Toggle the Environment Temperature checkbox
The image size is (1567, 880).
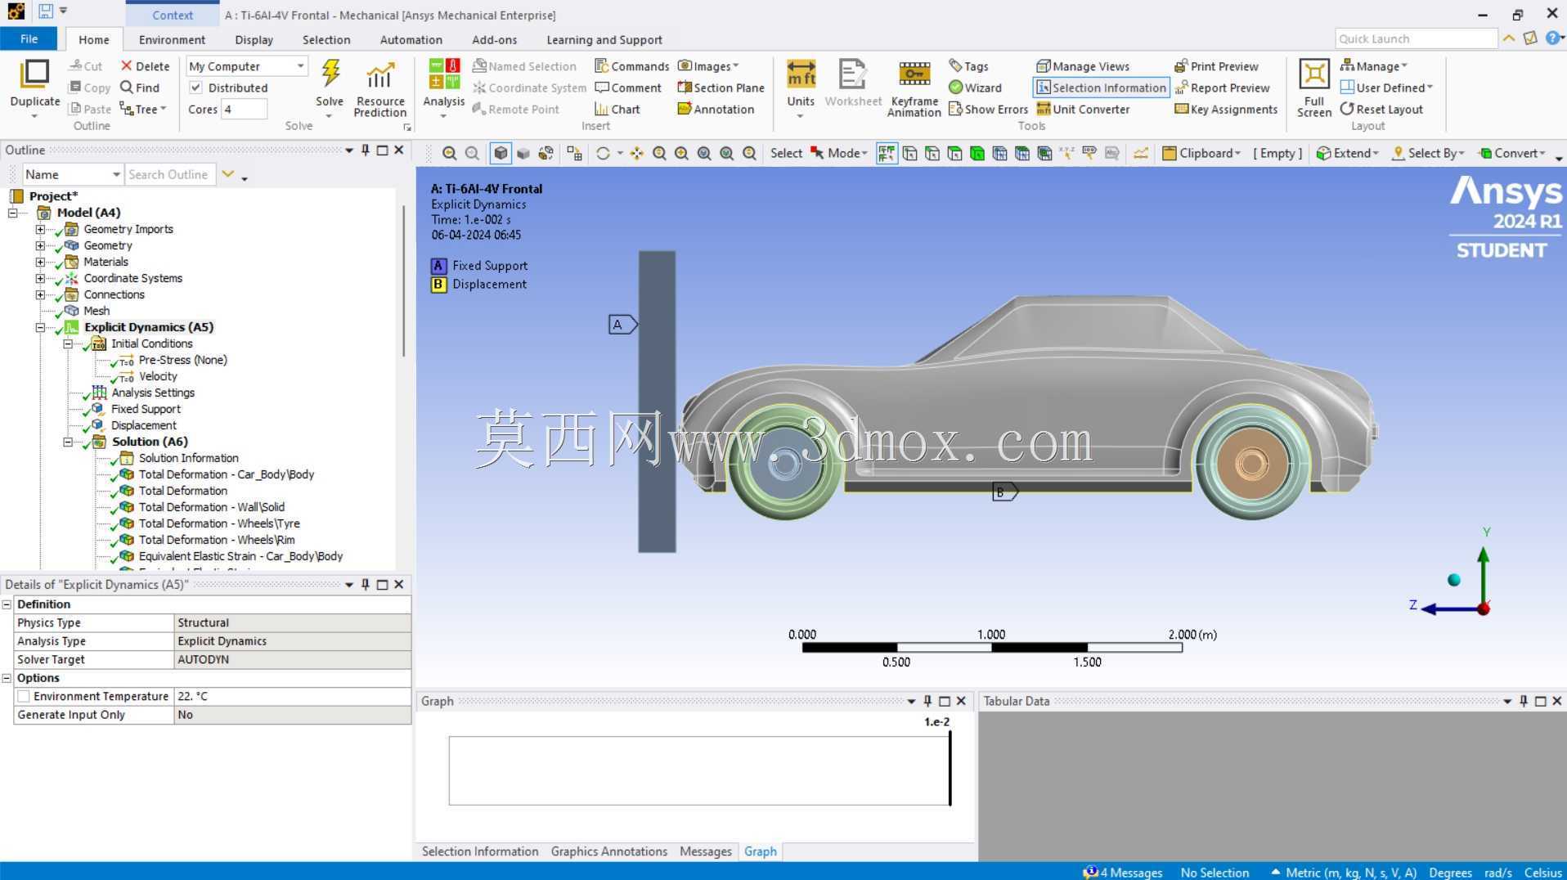click(x=24, y=696)
